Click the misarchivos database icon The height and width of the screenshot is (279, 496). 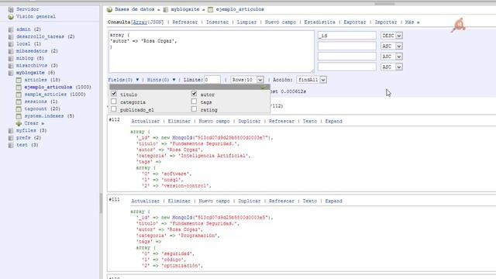click(11, 66)
